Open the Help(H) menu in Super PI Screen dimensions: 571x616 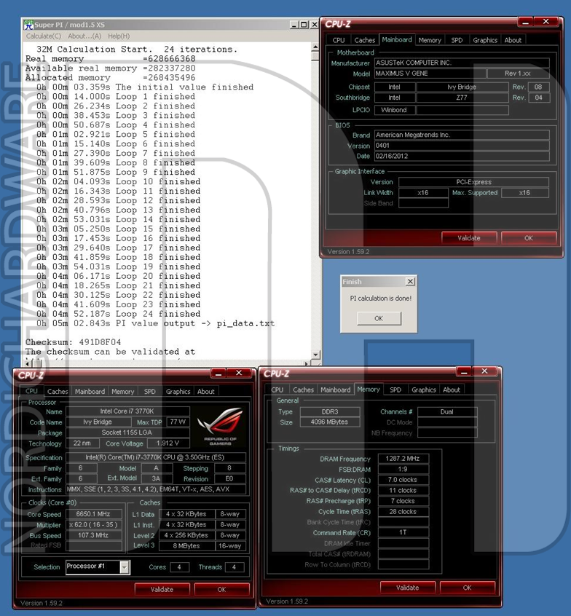(119, 36)
